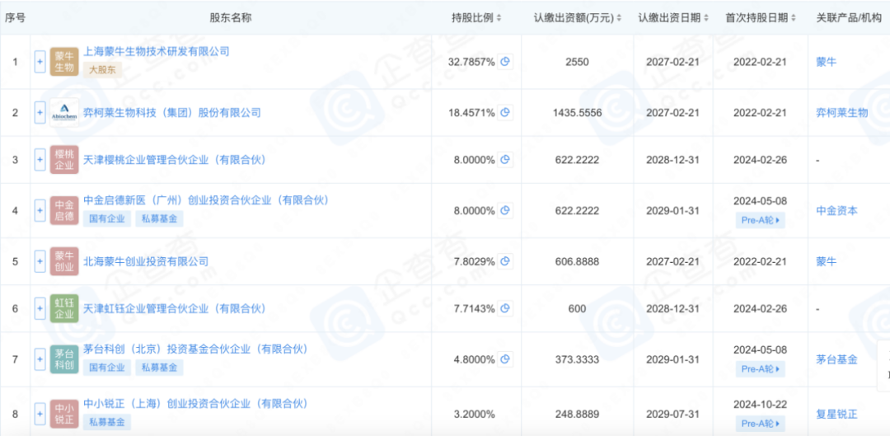Expand row 8 中小锐正 plus button
Screen dimensions: 890x436
coord(40,415)
